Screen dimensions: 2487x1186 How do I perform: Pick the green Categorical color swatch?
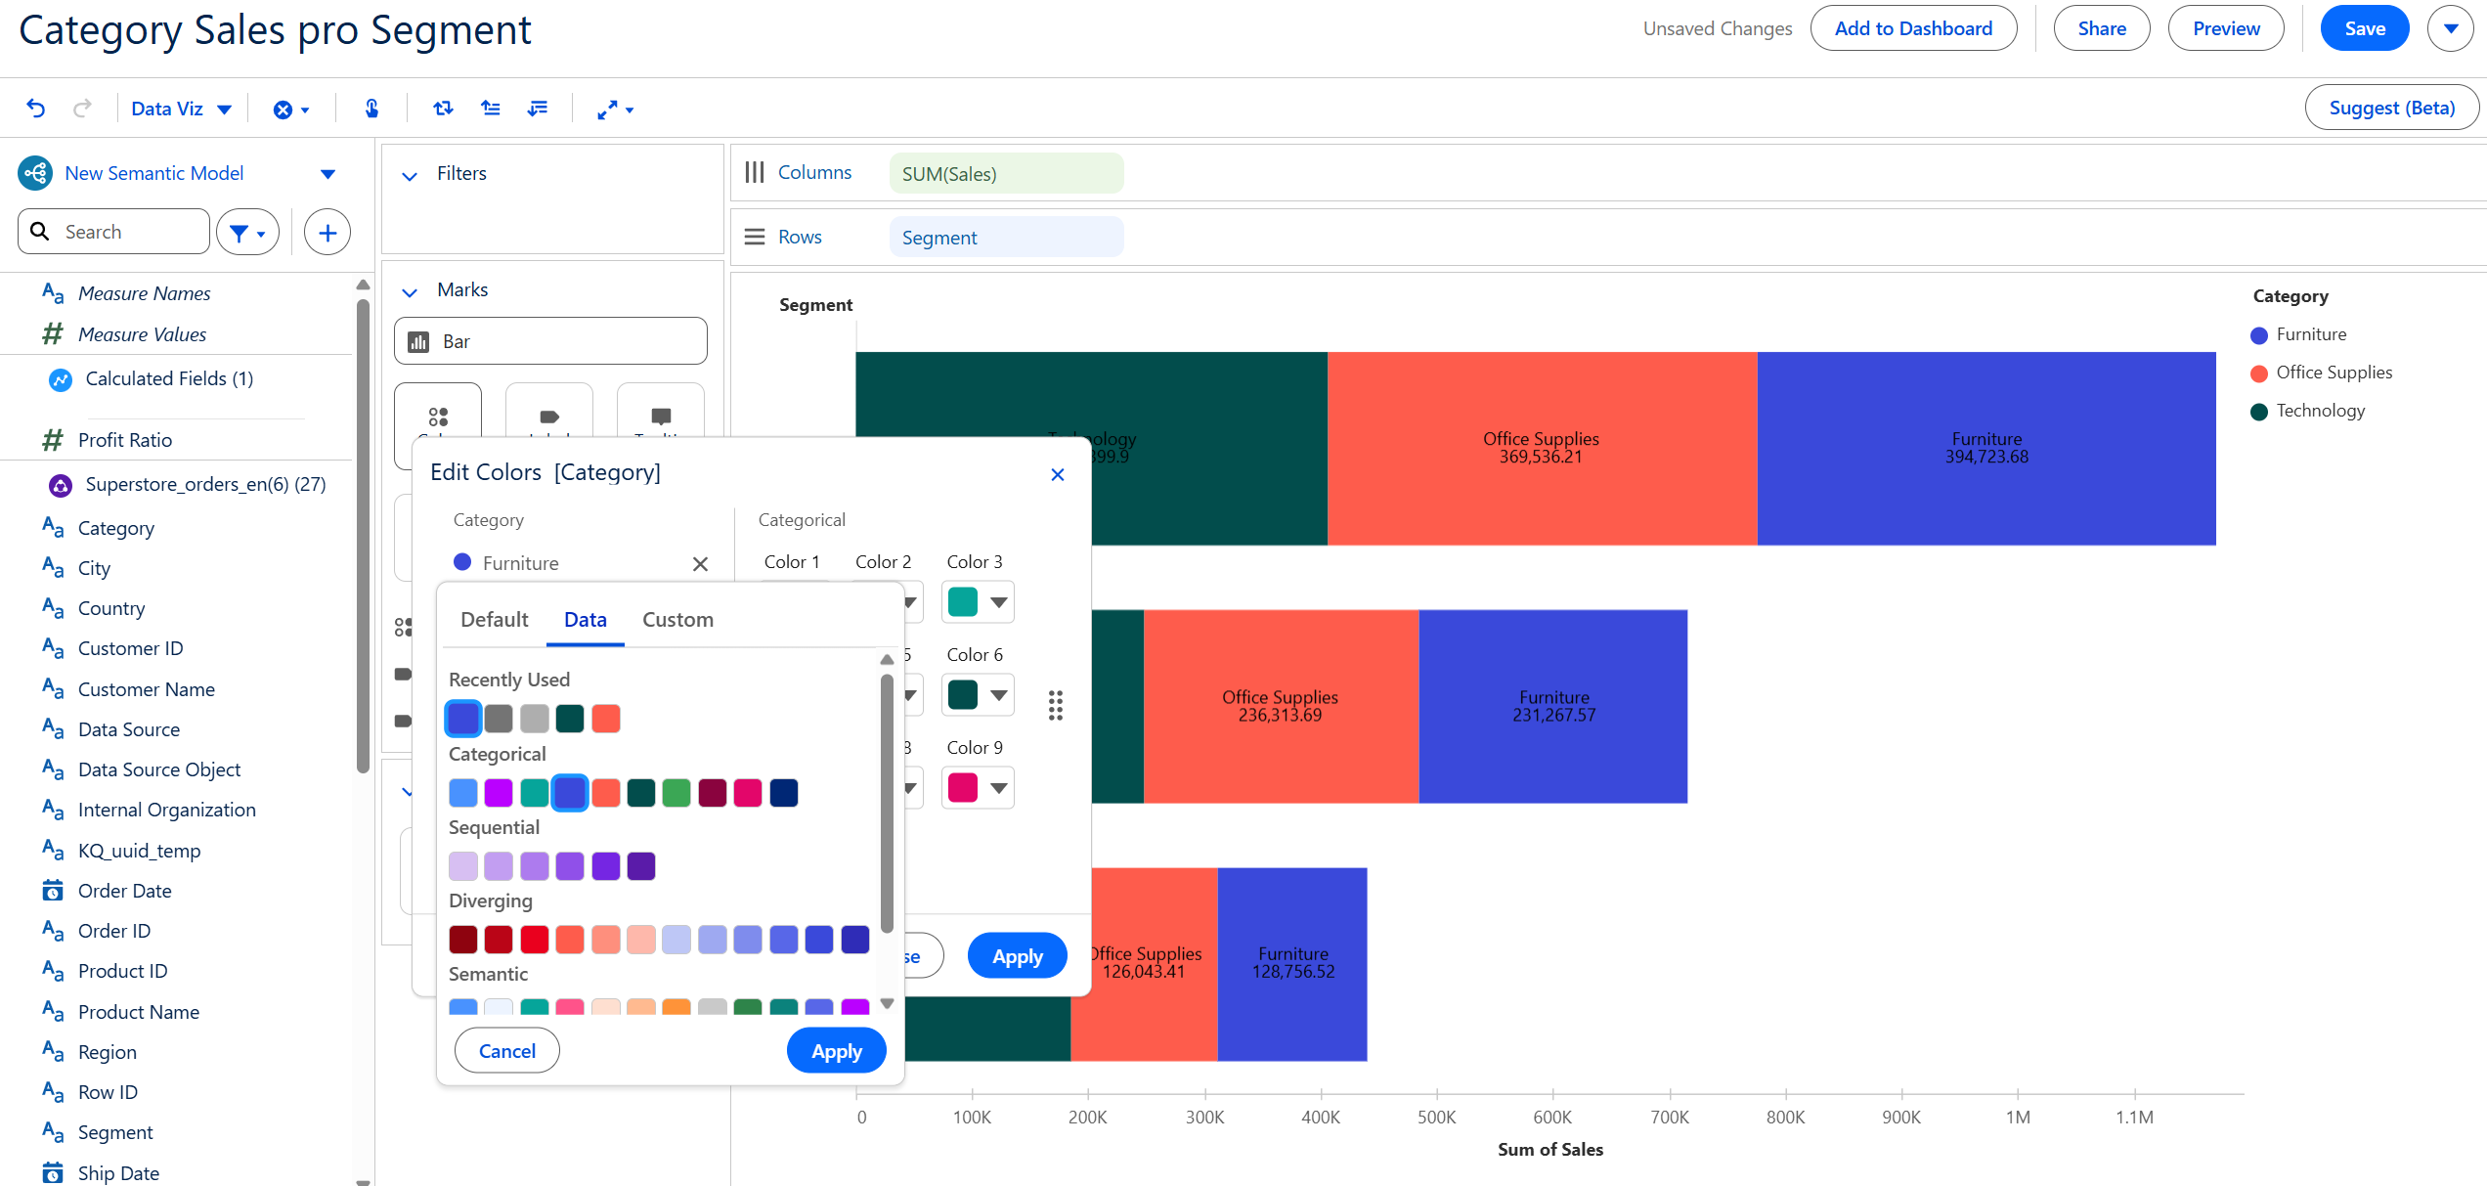coord(676,793)
